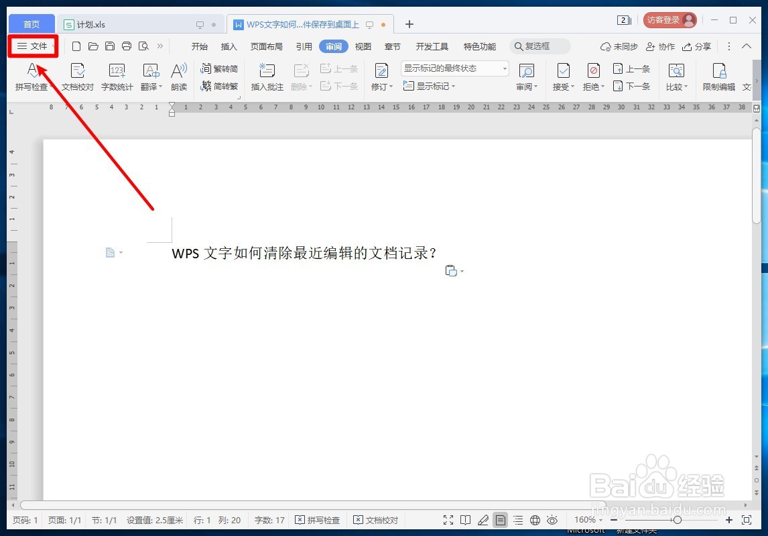Click the 复选框 search field
The image size is (768, 536).
pos(539,46)
